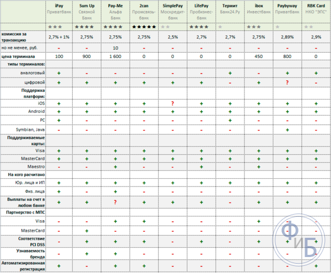Click the Paybyway column header
Image resolution: width=331 pixels, height=273 pixels.
click(x=287, y=6)
